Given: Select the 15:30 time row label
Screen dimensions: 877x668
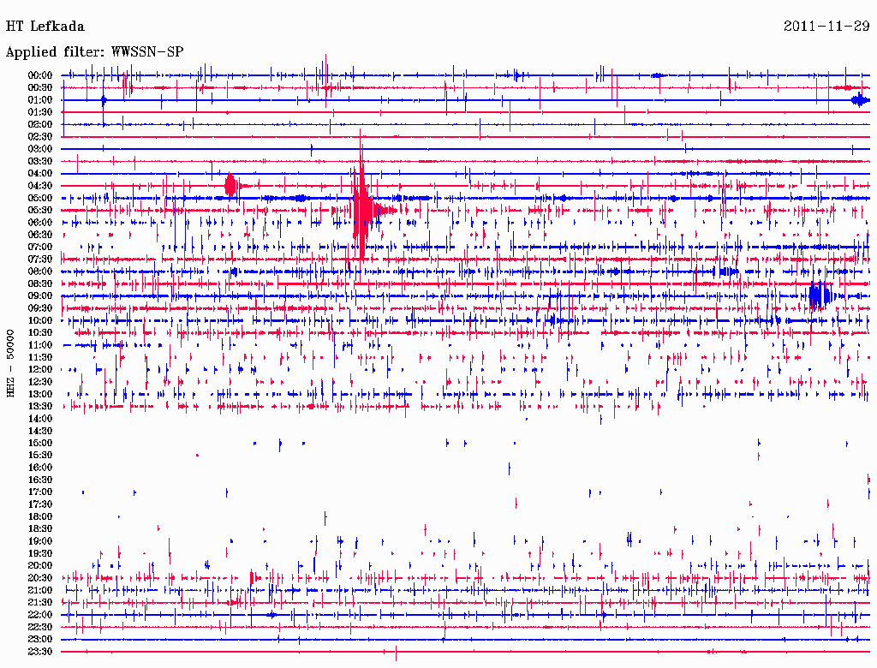Looking at the screenshot, I should [x=40, y=456].
